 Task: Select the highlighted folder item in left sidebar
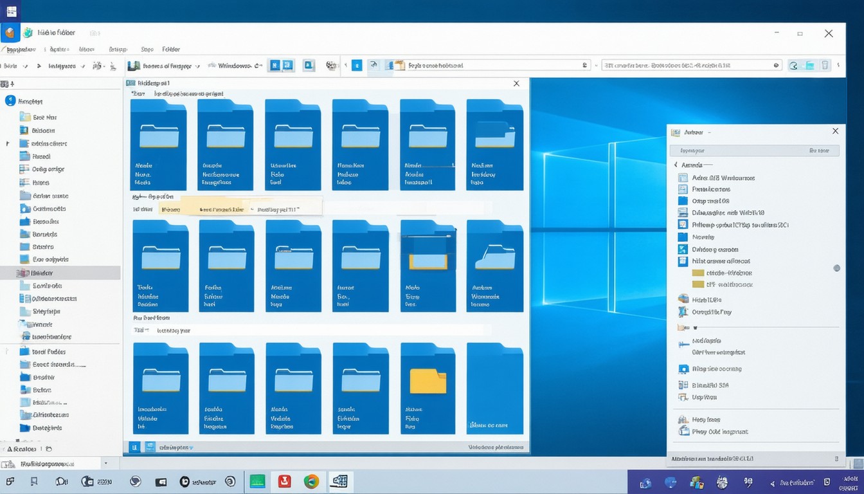(42, 273)
